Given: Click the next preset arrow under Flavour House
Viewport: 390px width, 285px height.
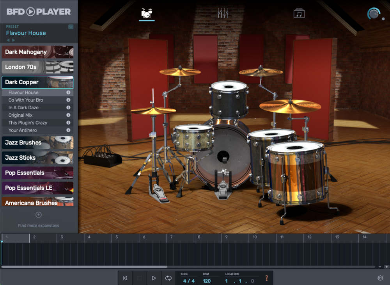Looking at the screenshot, I should 14,39.
